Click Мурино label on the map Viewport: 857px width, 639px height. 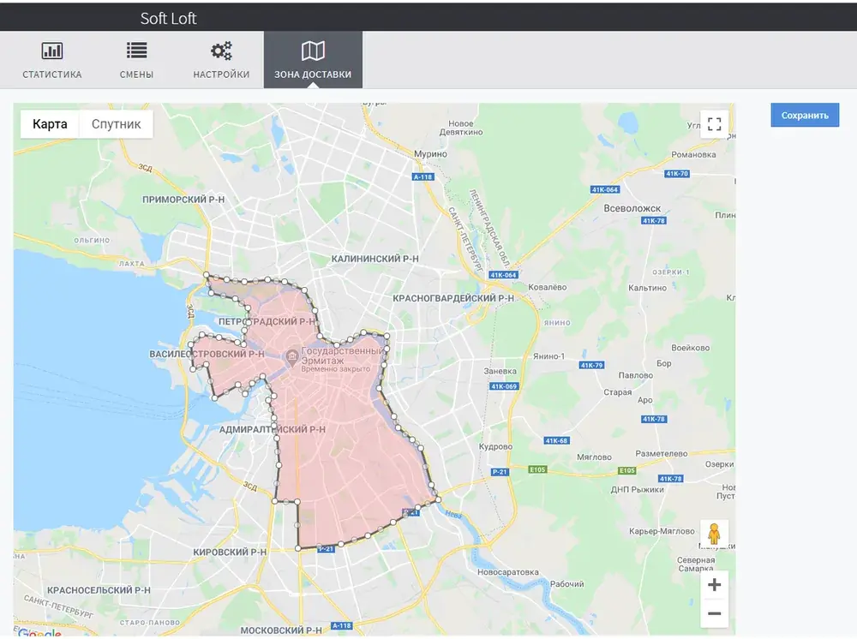tap(430, 154)
